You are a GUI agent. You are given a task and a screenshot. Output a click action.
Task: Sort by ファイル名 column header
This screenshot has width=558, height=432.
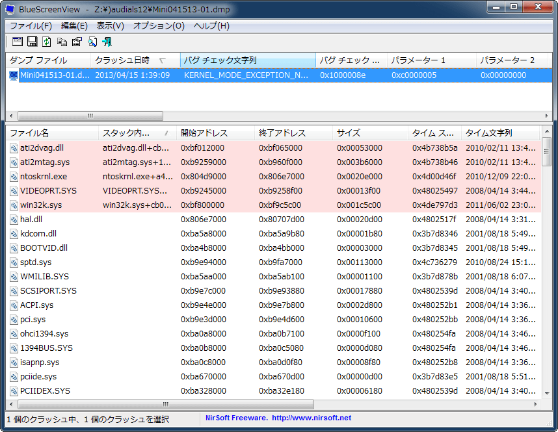coord(52,133)
